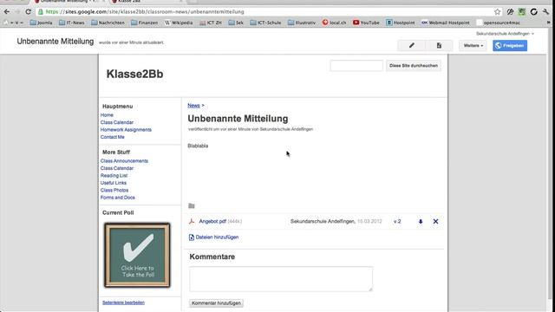Click the PDF icon next to Angebot.pdf
This screenshot has width=555, height=312.
tap(192, 222)
